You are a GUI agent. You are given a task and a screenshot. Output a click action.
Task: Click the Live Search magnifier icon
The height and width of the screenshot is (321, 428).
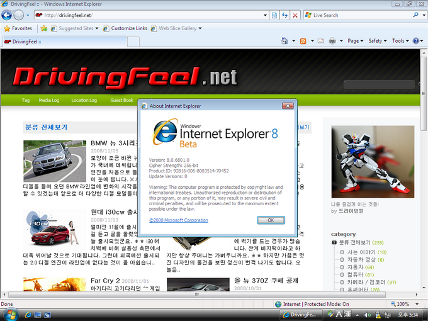coord(415,15)
